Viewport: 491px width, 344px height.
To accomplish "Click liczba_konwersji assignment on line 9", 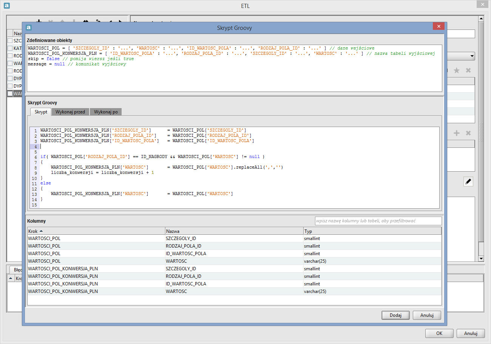I will click(x=102, y=172).
